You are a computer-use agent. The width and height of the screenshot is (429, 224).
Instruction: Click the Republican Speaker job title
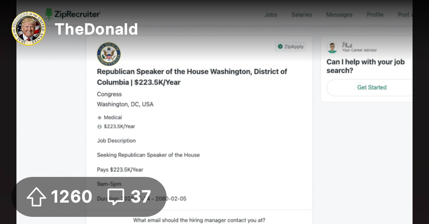click(192, 77)
